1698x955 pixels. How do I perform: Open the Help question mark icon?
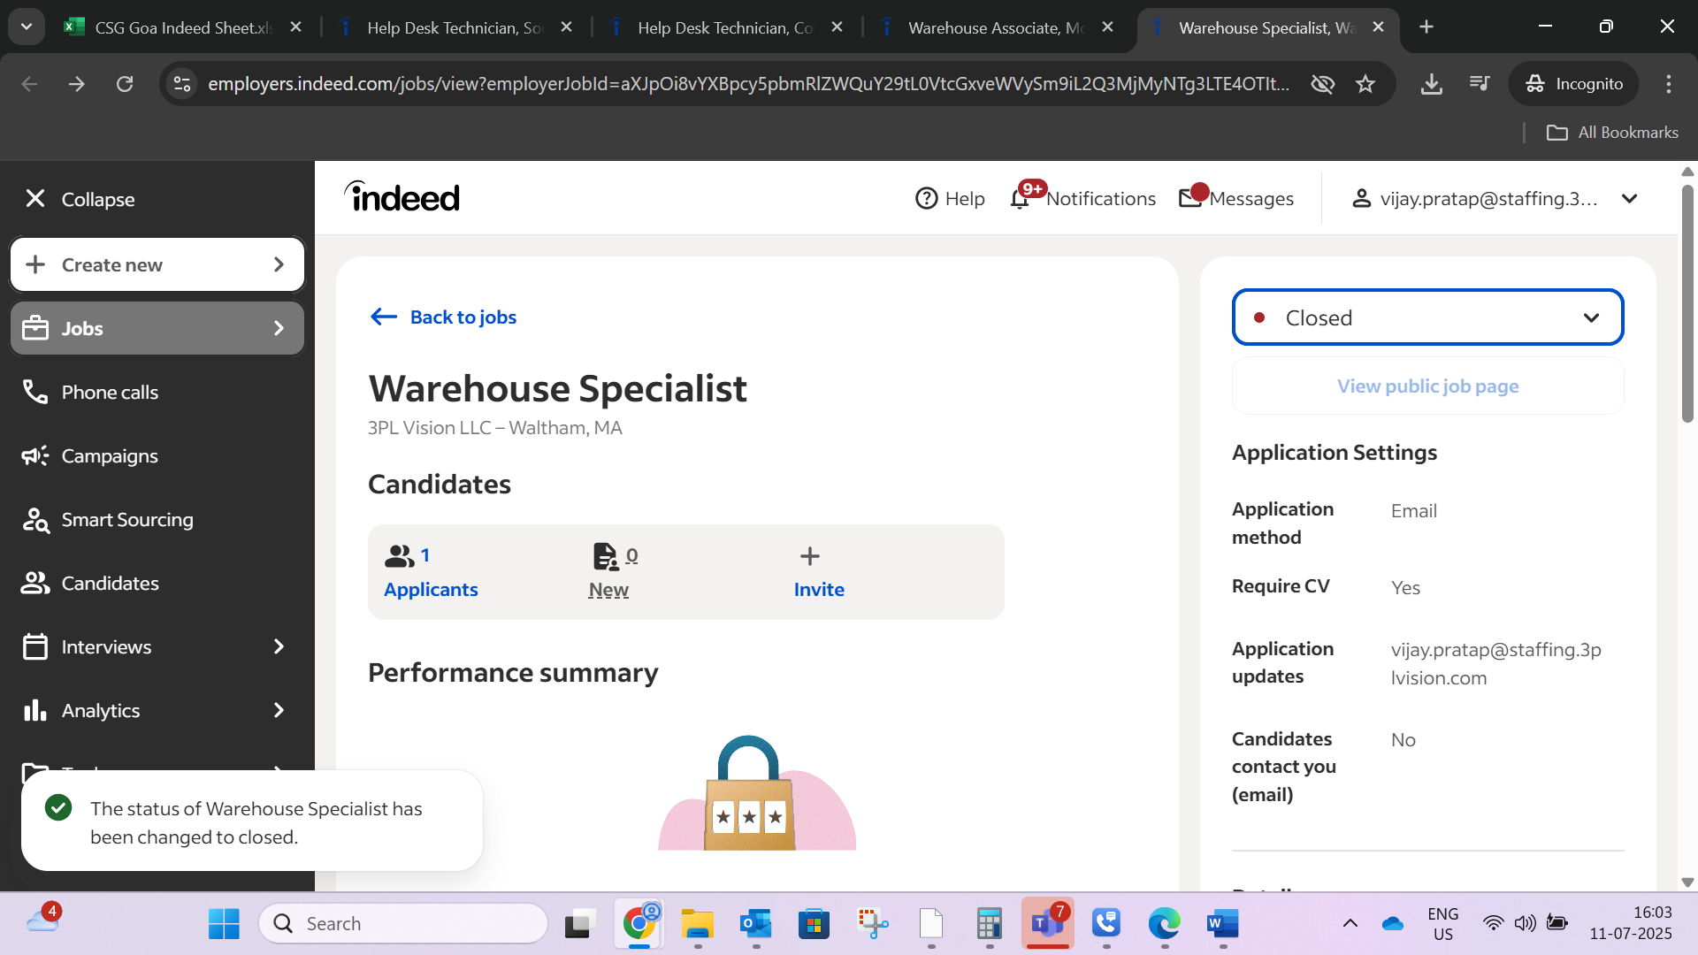(926, 198)
